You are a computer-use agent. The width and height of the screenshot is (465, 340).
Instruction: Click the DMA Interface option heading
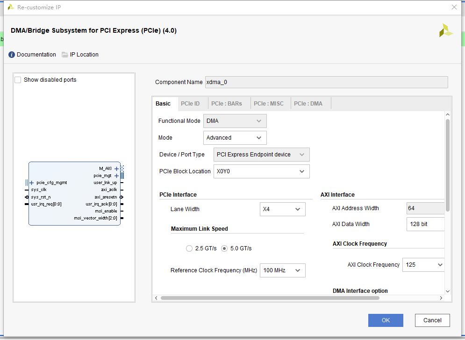360,291
